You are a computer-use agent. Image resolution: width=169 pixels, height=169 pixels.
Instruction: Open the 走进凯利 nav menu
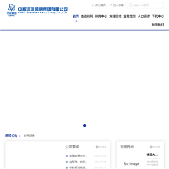click(x=87, y=16)
